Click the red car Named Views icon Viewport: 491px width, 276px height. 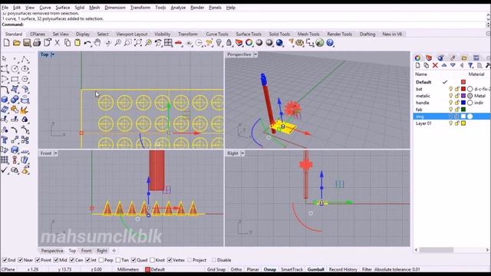point(178,43)
